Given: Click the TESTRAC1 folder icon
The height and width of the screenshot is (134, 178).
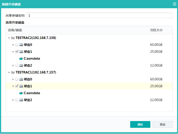Looking at the screenshot, I should click(x=13, y=72).
